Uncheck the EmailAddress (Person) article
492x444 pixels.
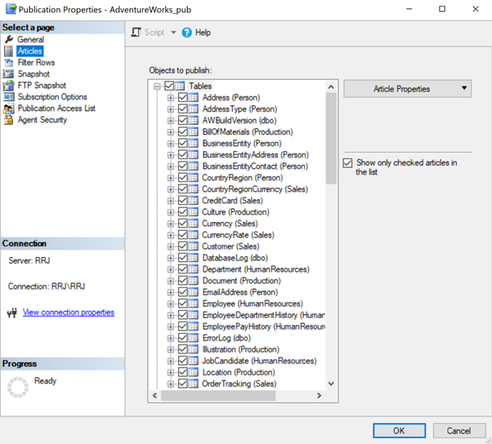182,292
